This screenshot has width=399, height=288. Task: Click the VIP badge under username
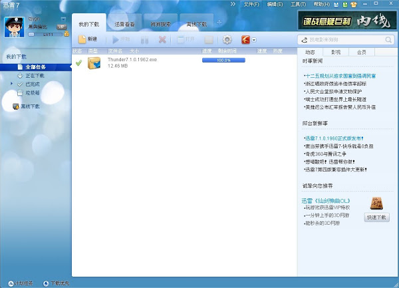click(x=62, y=27)
